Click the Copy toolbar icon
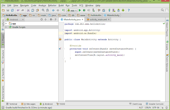 [33, 10]
